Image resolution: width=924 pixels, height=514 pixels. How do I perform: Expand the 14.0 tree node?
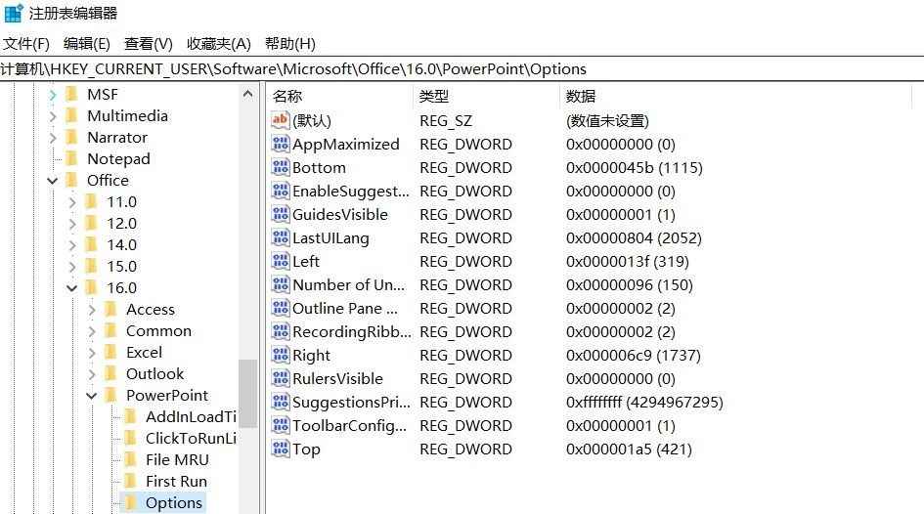[x=72, y=245]
